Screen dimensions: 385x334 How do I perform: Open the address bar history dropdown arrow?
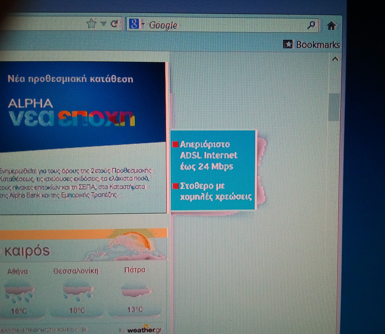[104, 24]
